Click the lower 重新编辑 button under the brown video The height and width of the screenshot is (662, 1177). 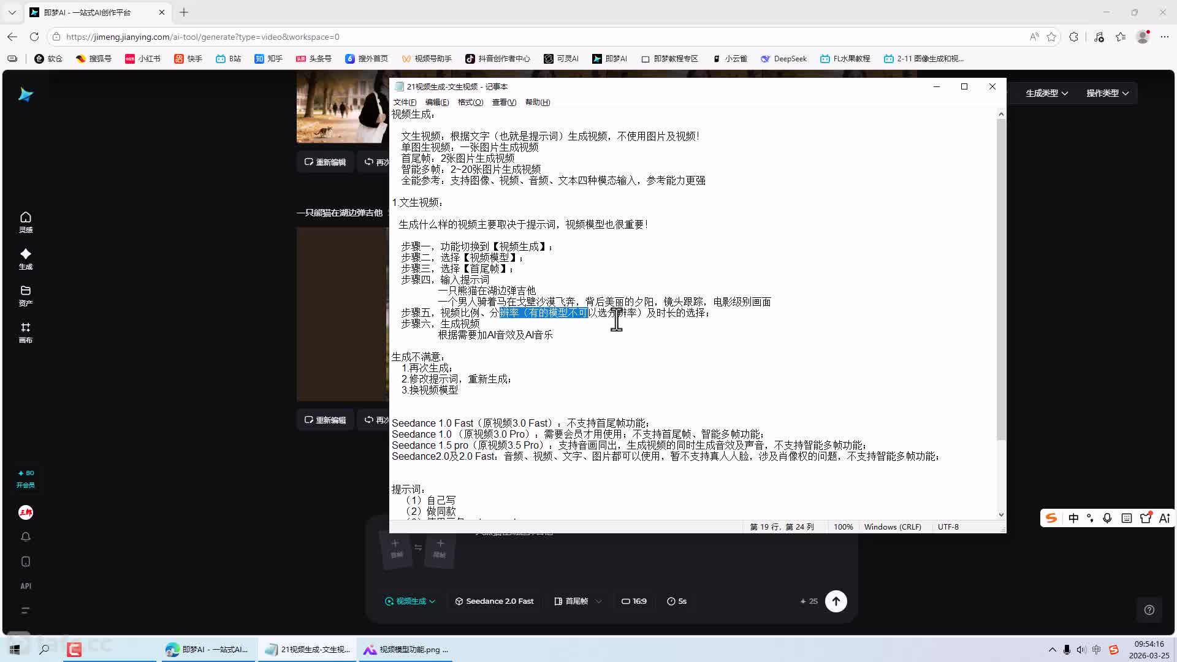point(326,420)
